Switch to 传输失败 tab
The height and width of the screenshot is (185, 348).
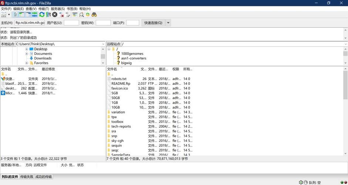27,177
